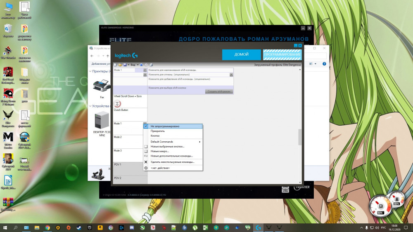Collapse the Устройства group in Devices window

90,106
